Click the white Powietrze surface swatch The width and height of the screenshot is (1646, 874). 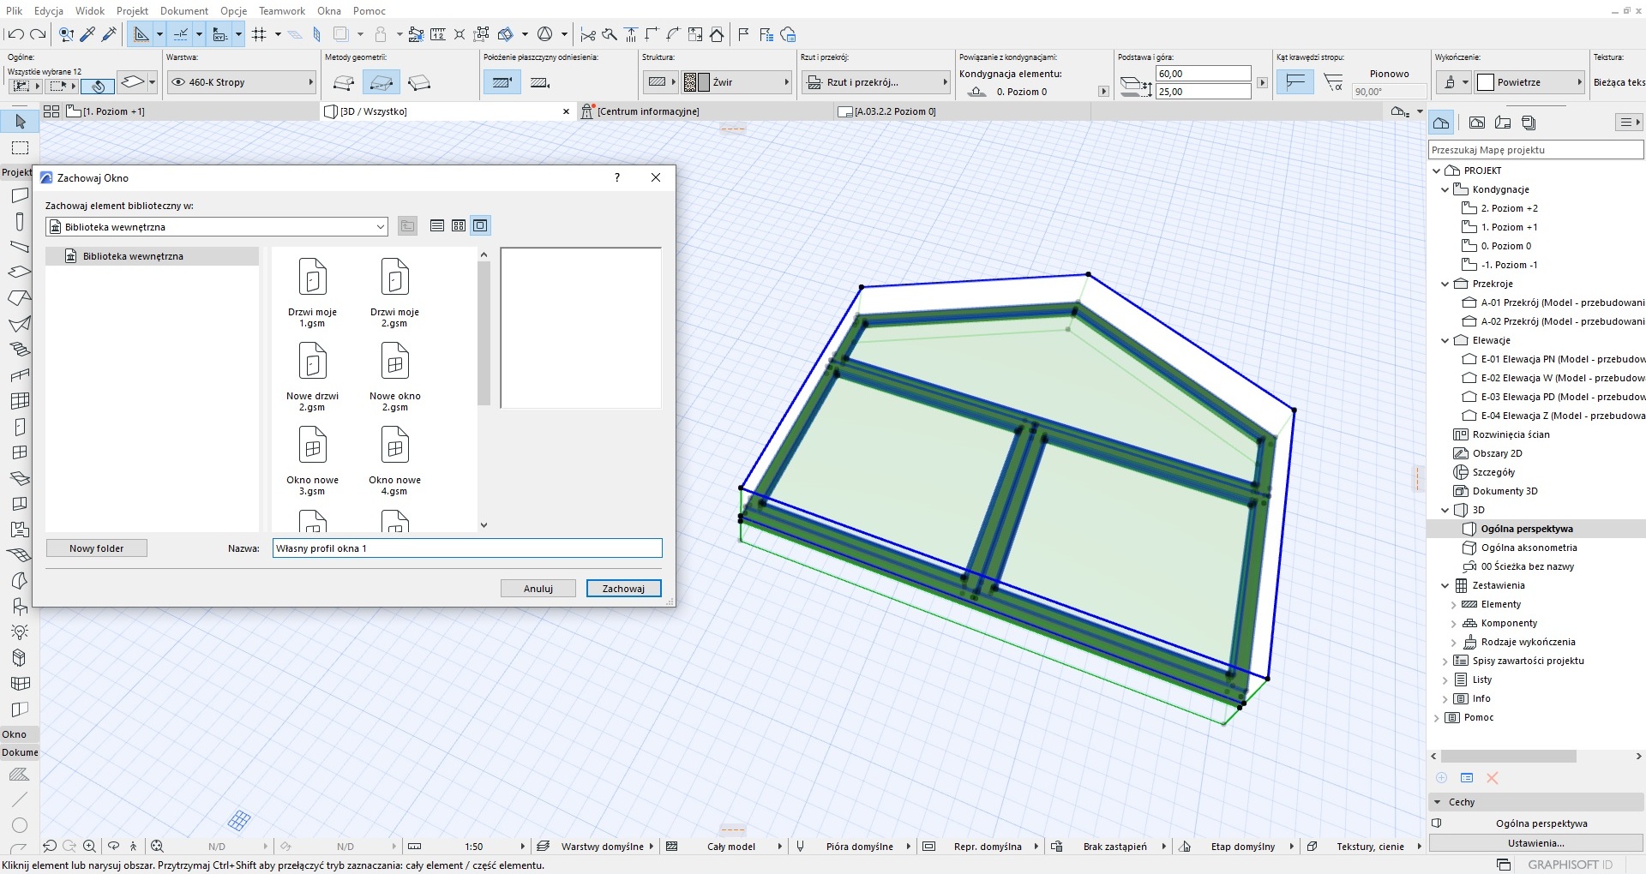click(x=1486, y=82)
